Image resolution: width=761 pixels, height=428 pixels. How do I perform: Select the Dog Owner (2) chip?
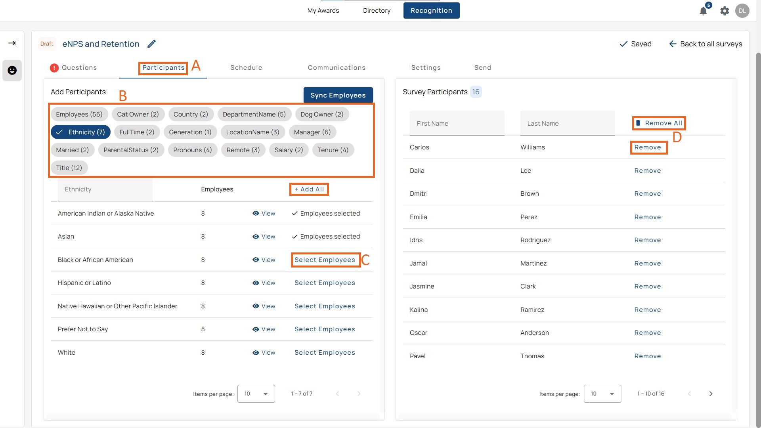[322, 114]
